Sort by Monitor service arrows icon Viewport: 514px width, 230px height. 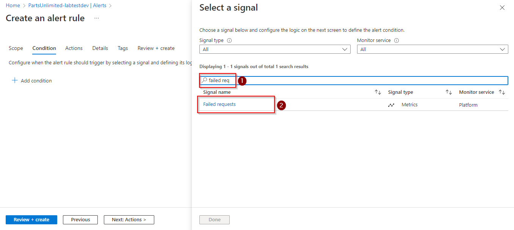tap(502, 92)
